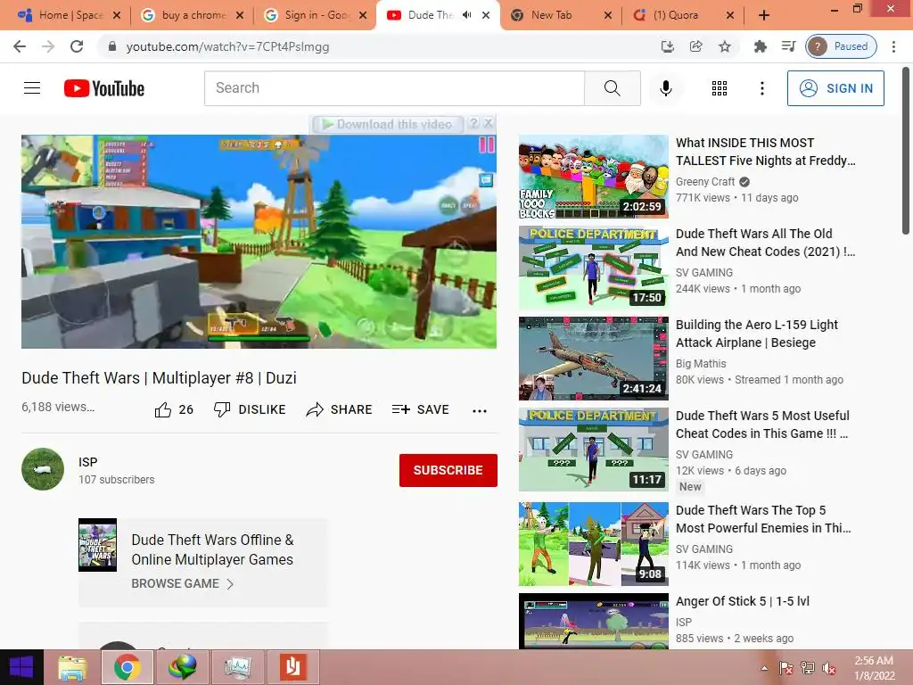Open the Five Nights at Freddy video thumbnail
The width and height of the screenshot is (913, 685).
tap(593, 177)
